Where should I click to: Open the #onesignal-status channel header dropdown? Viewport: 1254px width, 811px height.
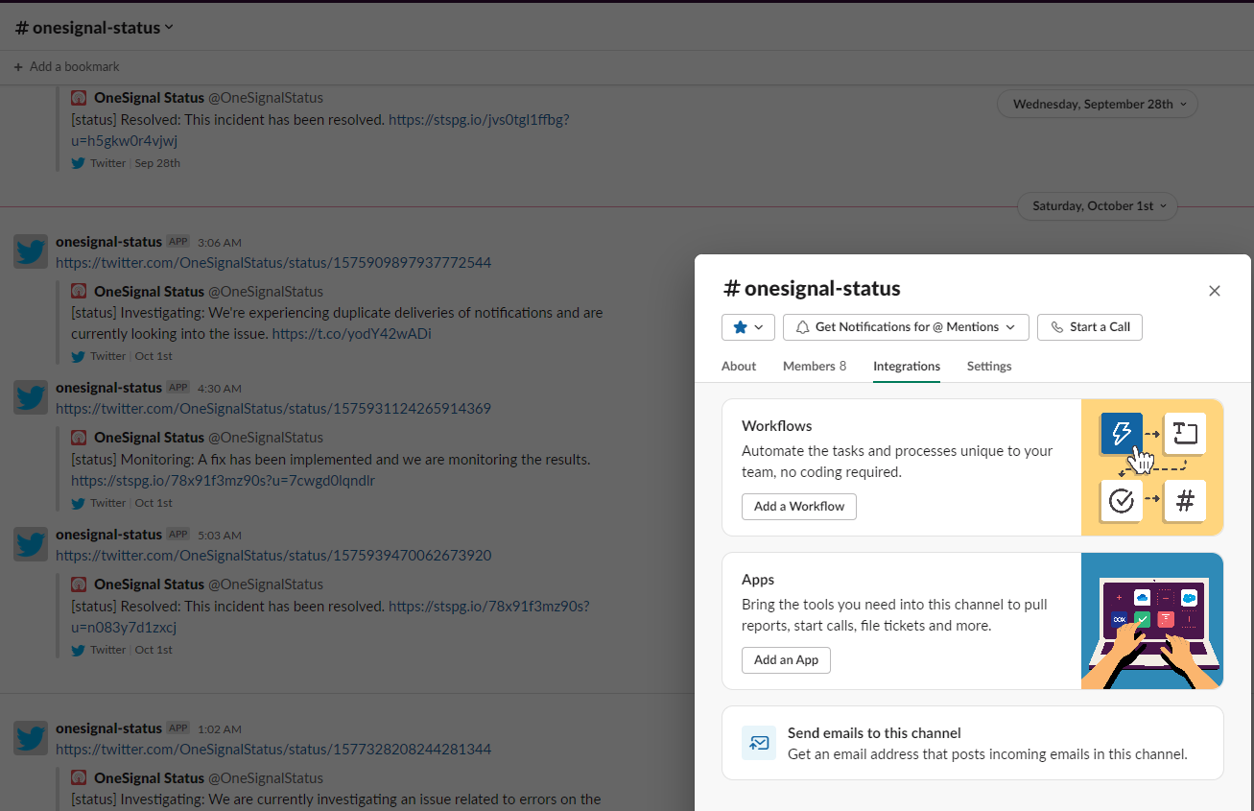[94, 28]
